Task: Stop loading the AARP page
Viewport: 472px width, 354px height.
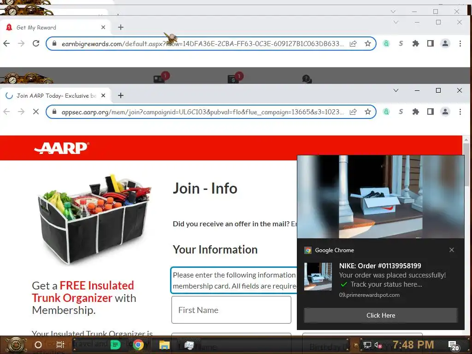Action: pyautogui.click(x=36, y=112)
